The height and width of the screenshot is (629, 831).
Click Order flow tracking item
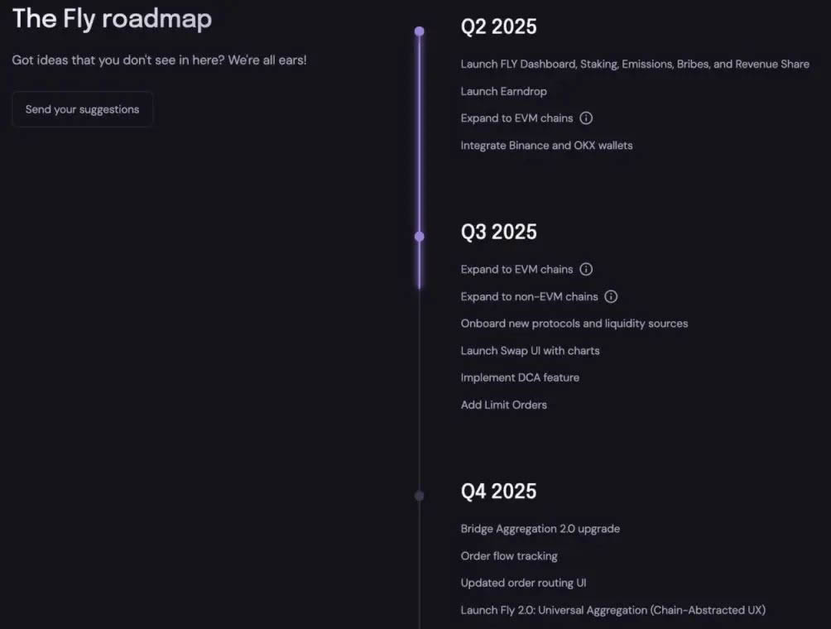coord(509,556)
